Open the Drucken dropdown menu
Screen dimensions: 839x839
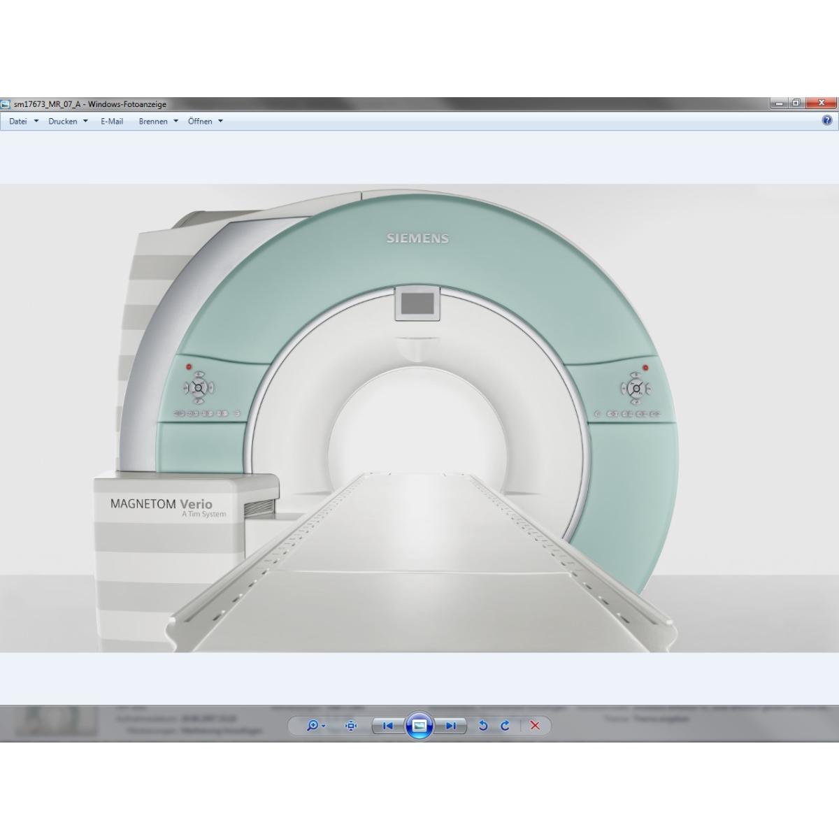(x=68, y=121)
